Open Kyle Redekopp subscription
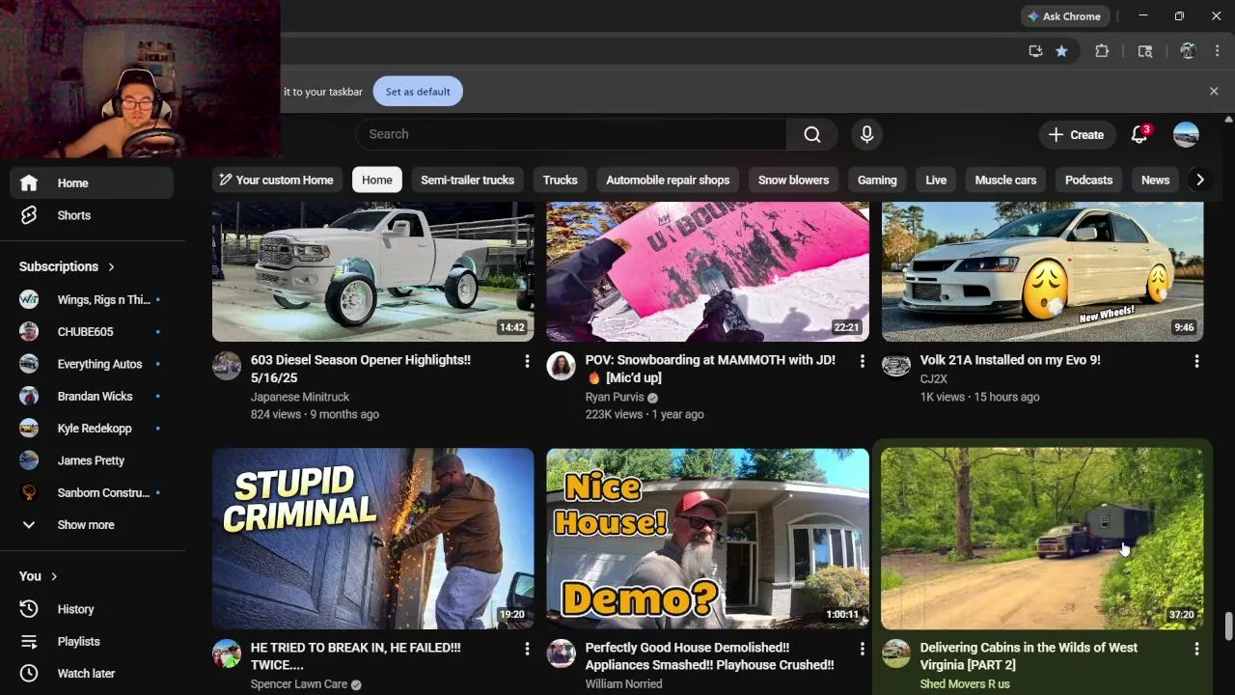1235x695 pixels. click(93, 429)
